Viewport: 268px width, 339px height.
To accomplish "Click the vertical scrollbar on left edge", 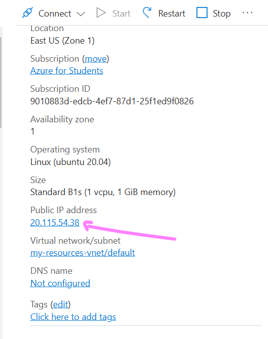I will (1, 82).
